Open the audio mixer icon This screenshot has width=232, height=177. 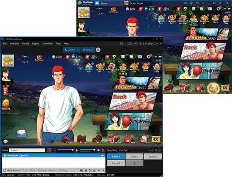pos(103,150)
